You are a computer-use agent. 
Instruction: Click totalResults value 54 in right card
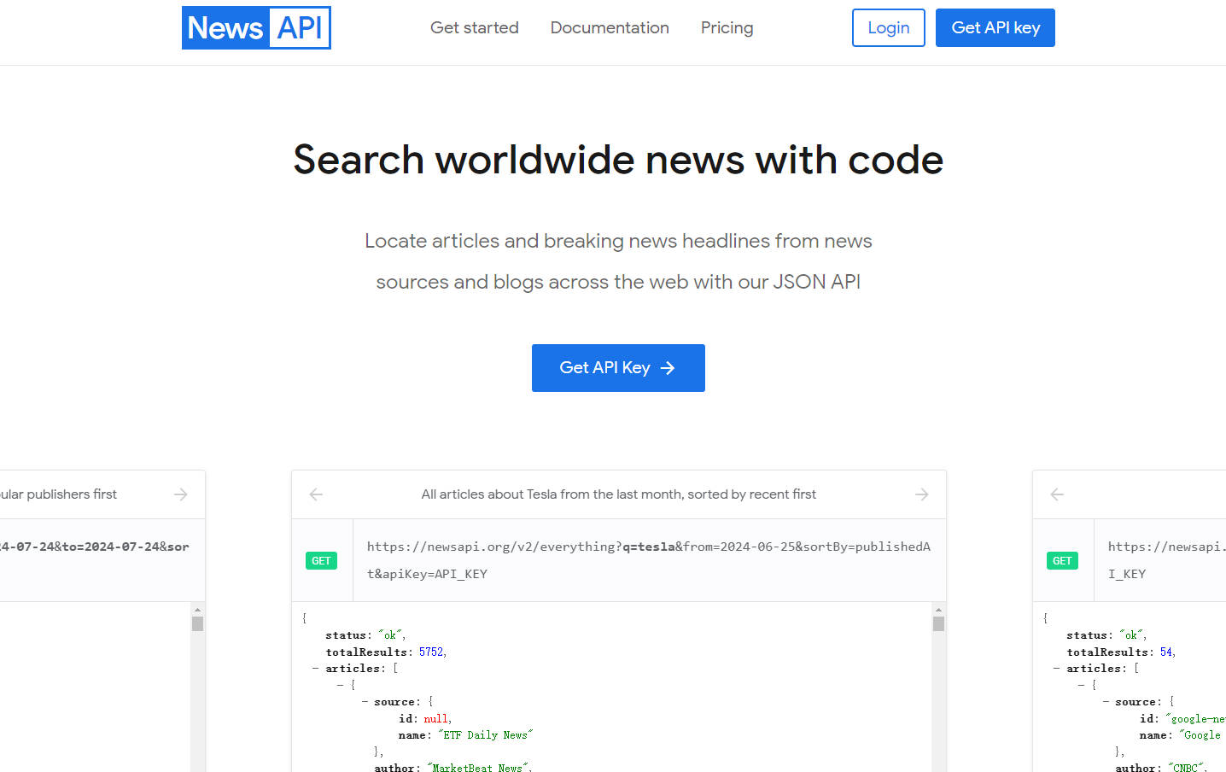(x=1166, y=652)
